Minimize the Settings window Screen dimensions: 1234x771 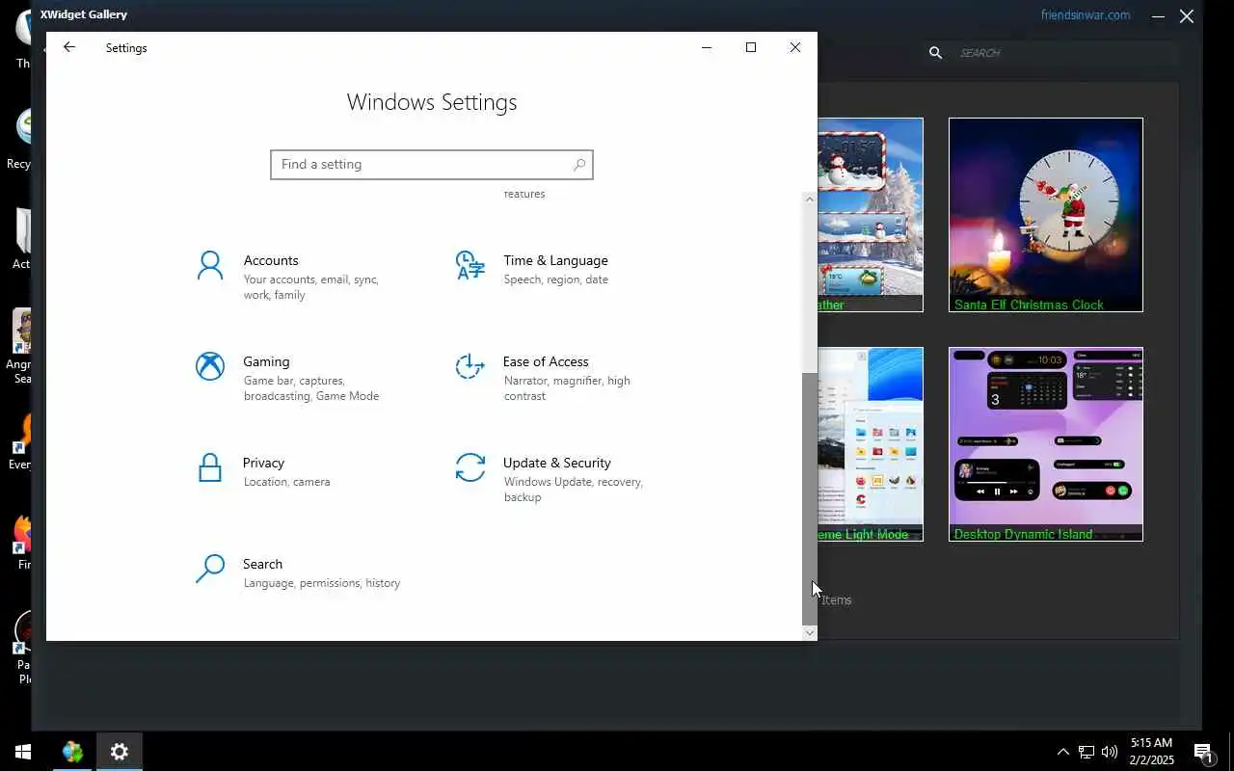click(x=707, y=47)
